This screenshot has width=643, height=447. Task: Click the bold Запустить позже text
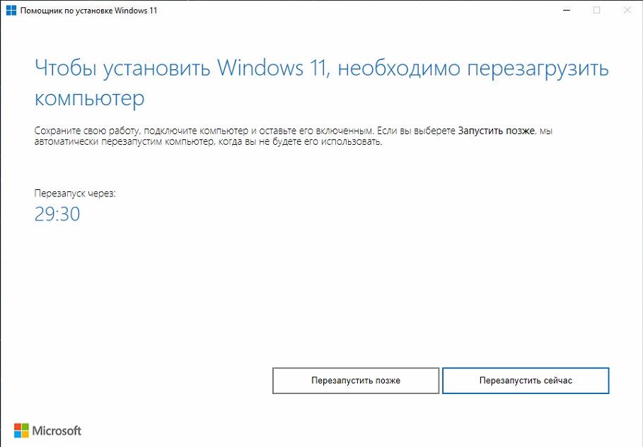tap(496, 131)
